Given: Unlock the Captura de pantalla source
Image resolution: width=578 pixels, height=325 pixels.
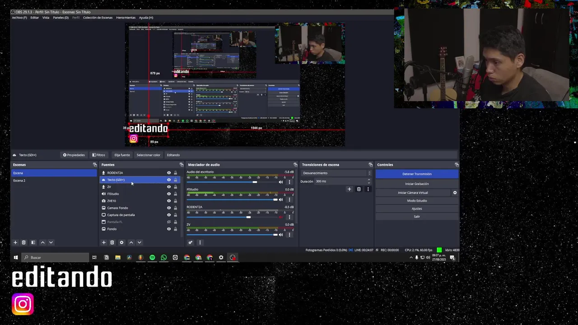Looking at the screenshot, I should [x=176, y=215].
